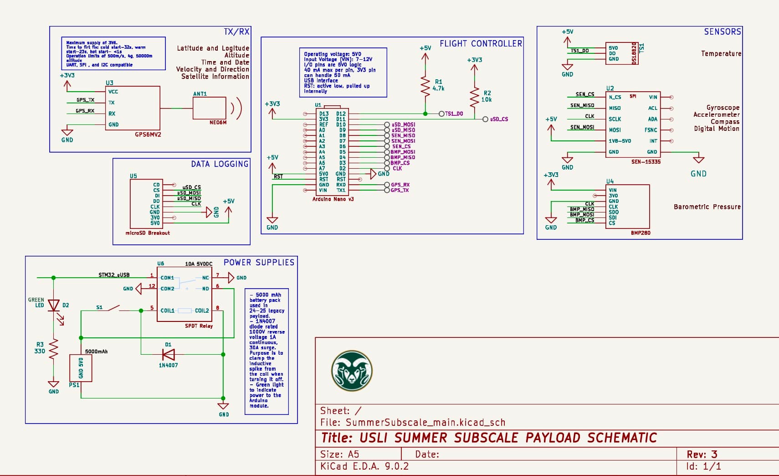Click the BMP280 U4 sensor component
The width and height of the screenshot is (779, 476).
[x=627, y=207]
